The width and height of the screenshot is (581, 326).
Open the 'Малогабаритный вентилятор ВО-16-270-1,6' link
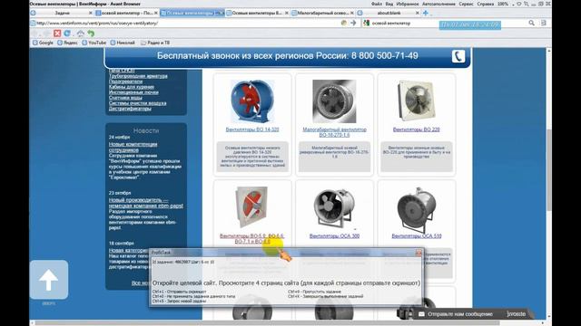(x=334, y=132)
